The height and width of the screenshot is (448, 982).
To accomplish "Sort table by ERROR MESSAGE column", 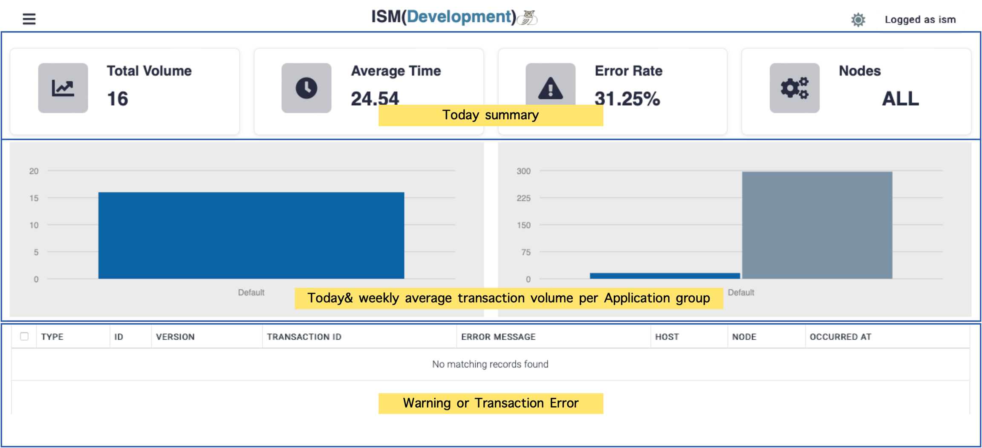I will coord(498,337).
